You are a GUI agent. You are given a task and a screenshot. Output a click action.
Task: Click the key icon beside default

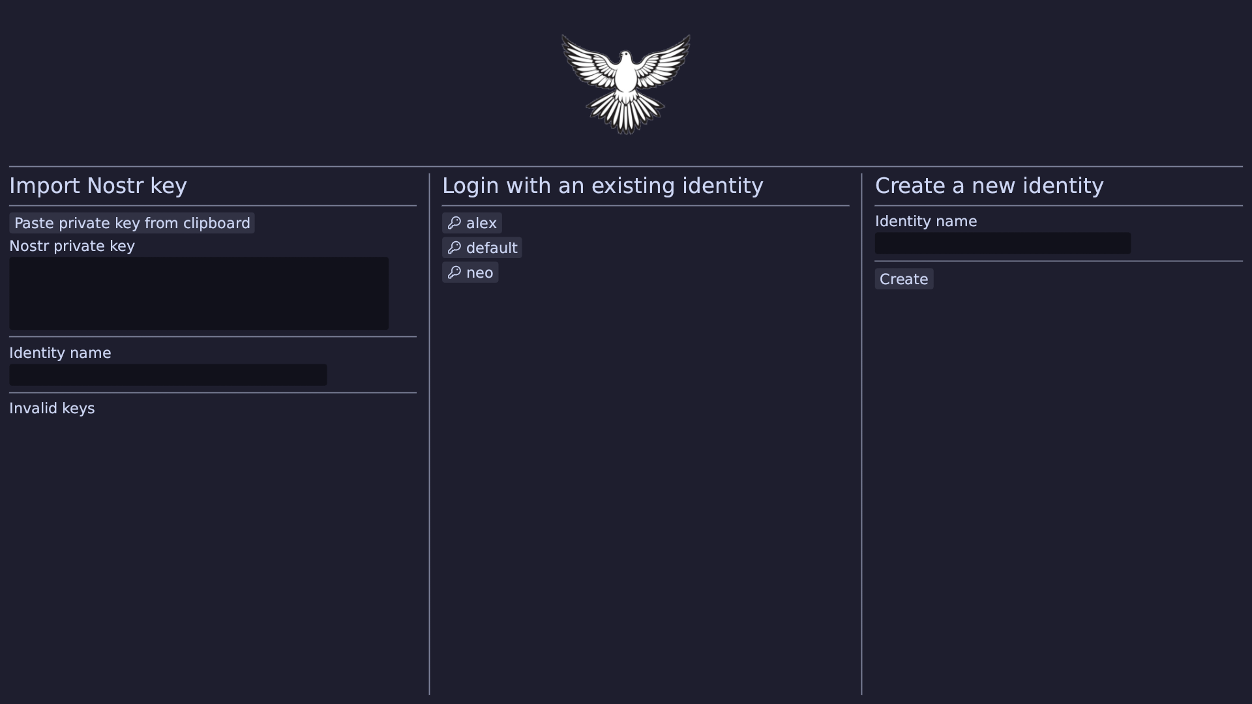pos(455,248)
